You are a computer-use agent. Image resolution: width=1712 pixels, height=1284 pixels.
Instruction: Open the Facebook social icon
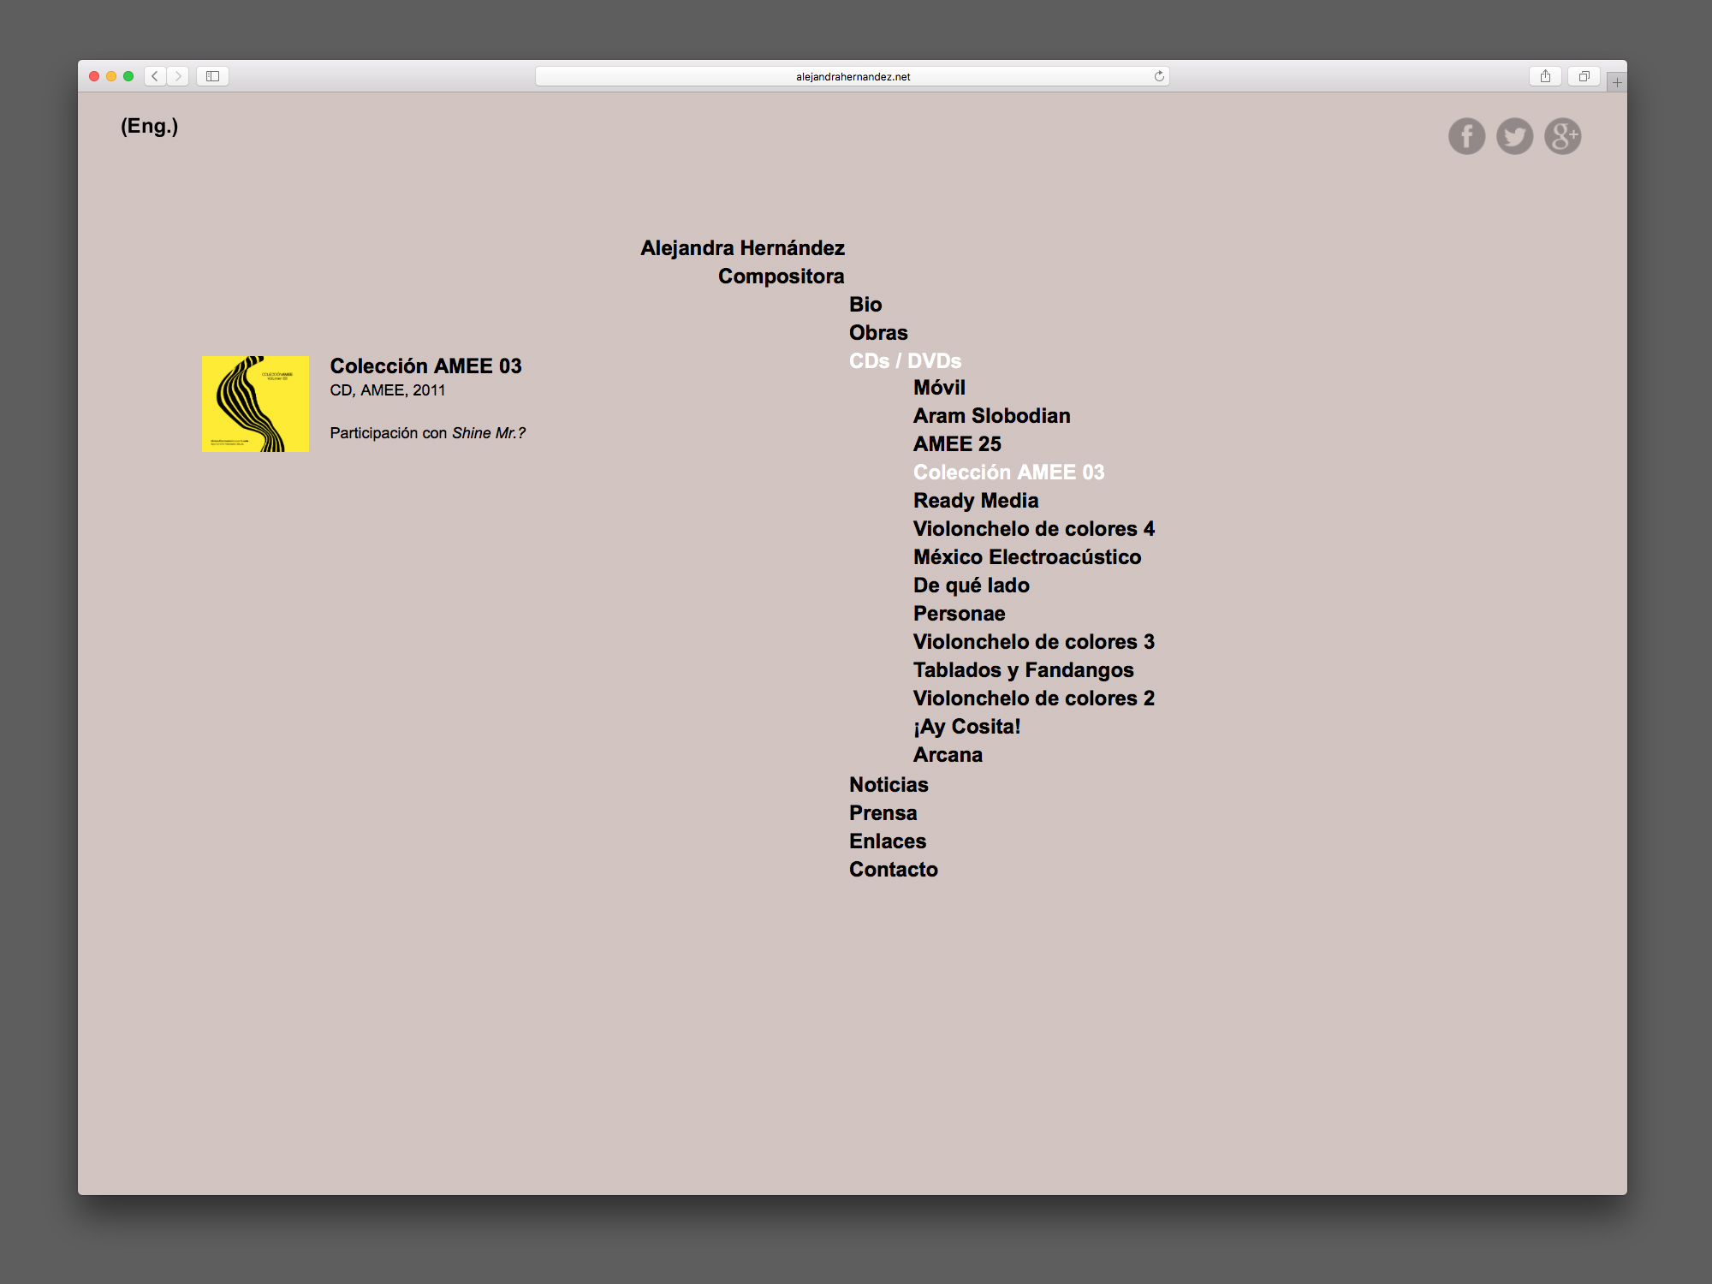click(1466, 136)
